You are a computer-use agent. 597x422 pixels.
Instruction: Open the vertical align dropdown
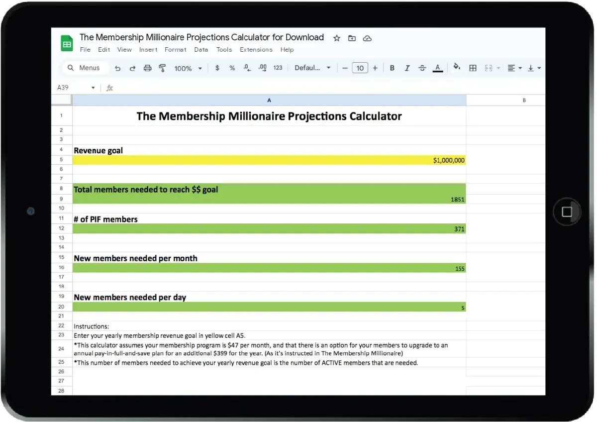pyautogui.click(x=534, y=68)
